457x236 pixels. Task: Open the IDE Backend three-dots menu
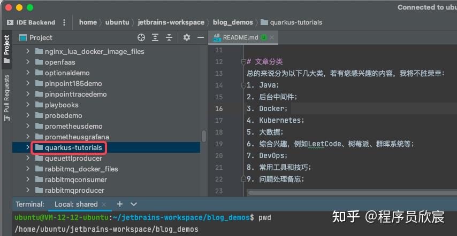coord(65,22)
